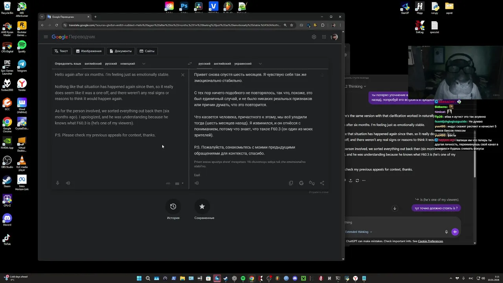
Task: Go back in Chrome
Action: 43,25
